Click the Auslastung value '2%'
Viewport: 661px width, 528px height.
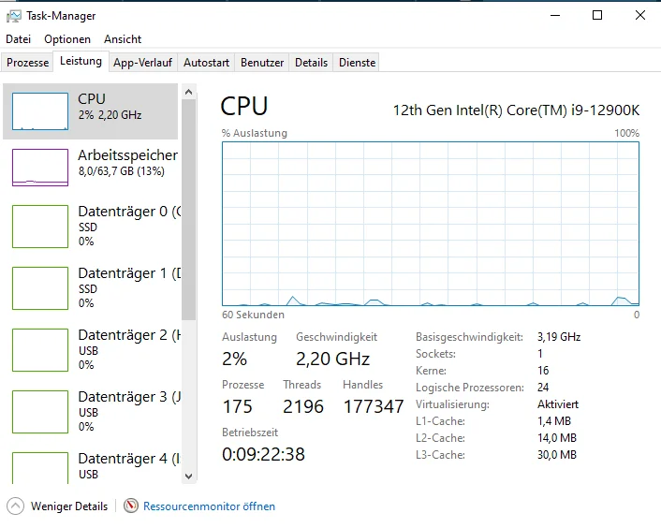click(x=234, y=359)
